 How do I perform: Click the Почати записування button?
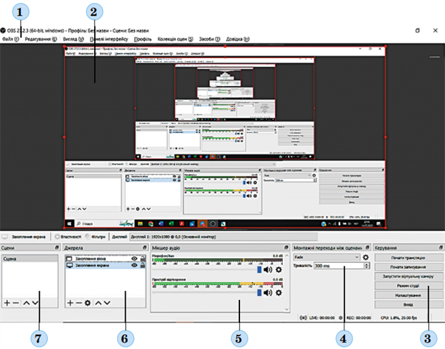(408, 268)
